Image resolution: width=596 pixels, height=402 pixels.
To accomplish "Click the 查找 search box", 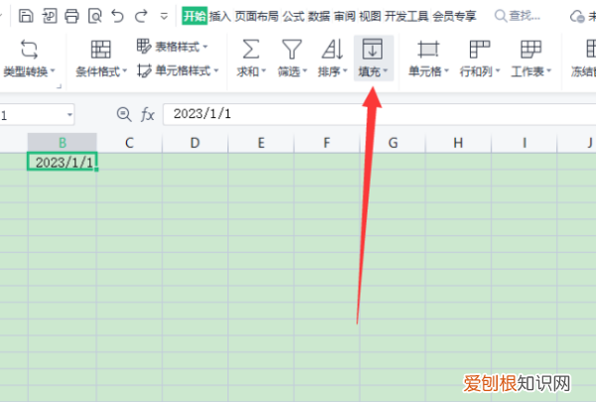I will tap(518, 16).
